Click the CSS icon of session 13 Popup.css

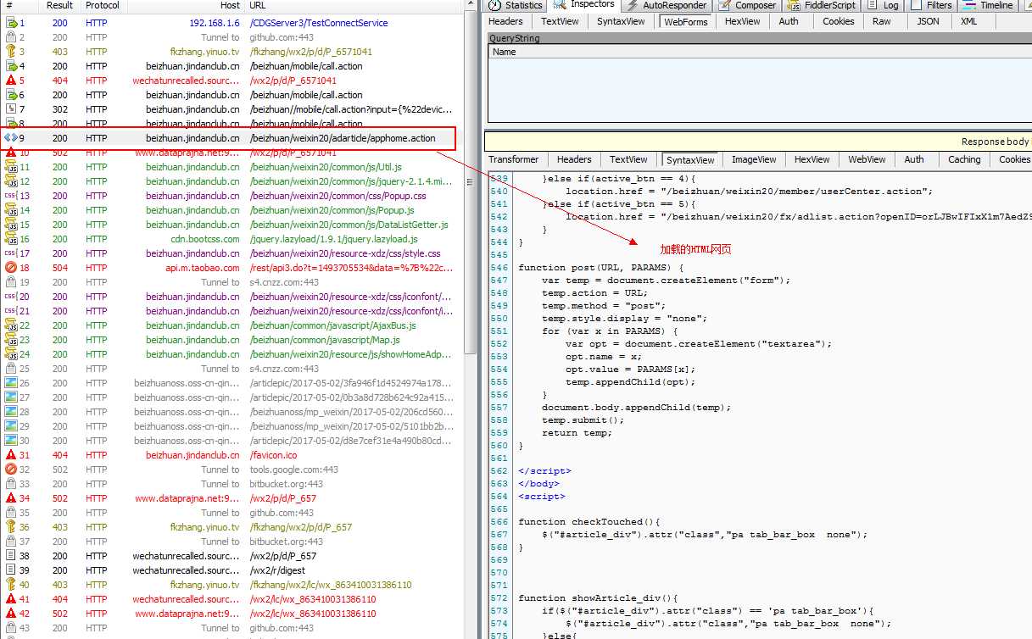[11, 196]
